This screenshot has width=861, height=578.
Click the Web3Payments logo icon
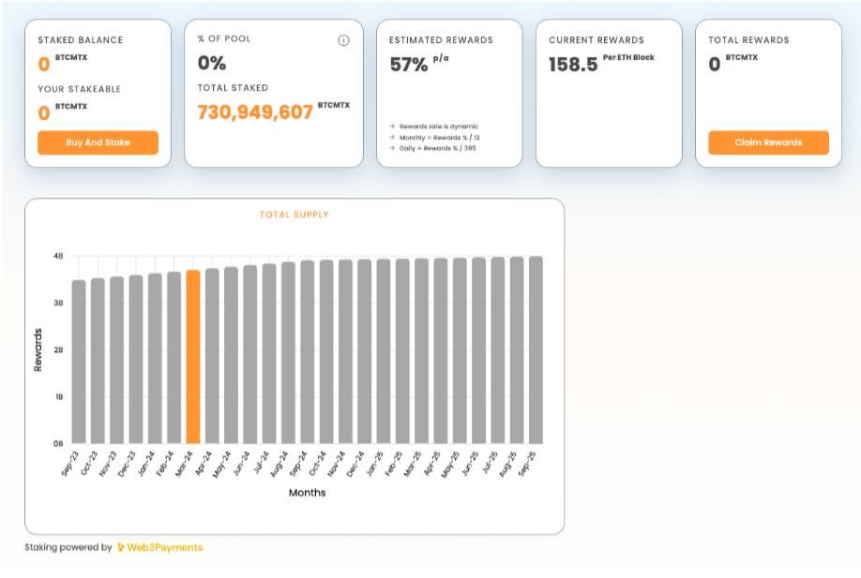(x=121, y=547)
